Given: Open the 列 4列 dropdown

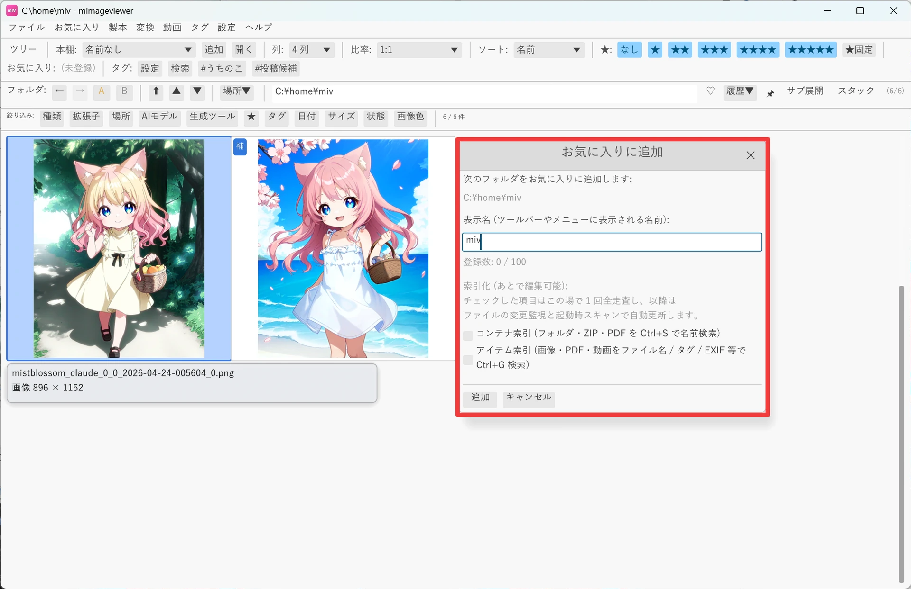Looking at the screenshot, I should (311, 50).
